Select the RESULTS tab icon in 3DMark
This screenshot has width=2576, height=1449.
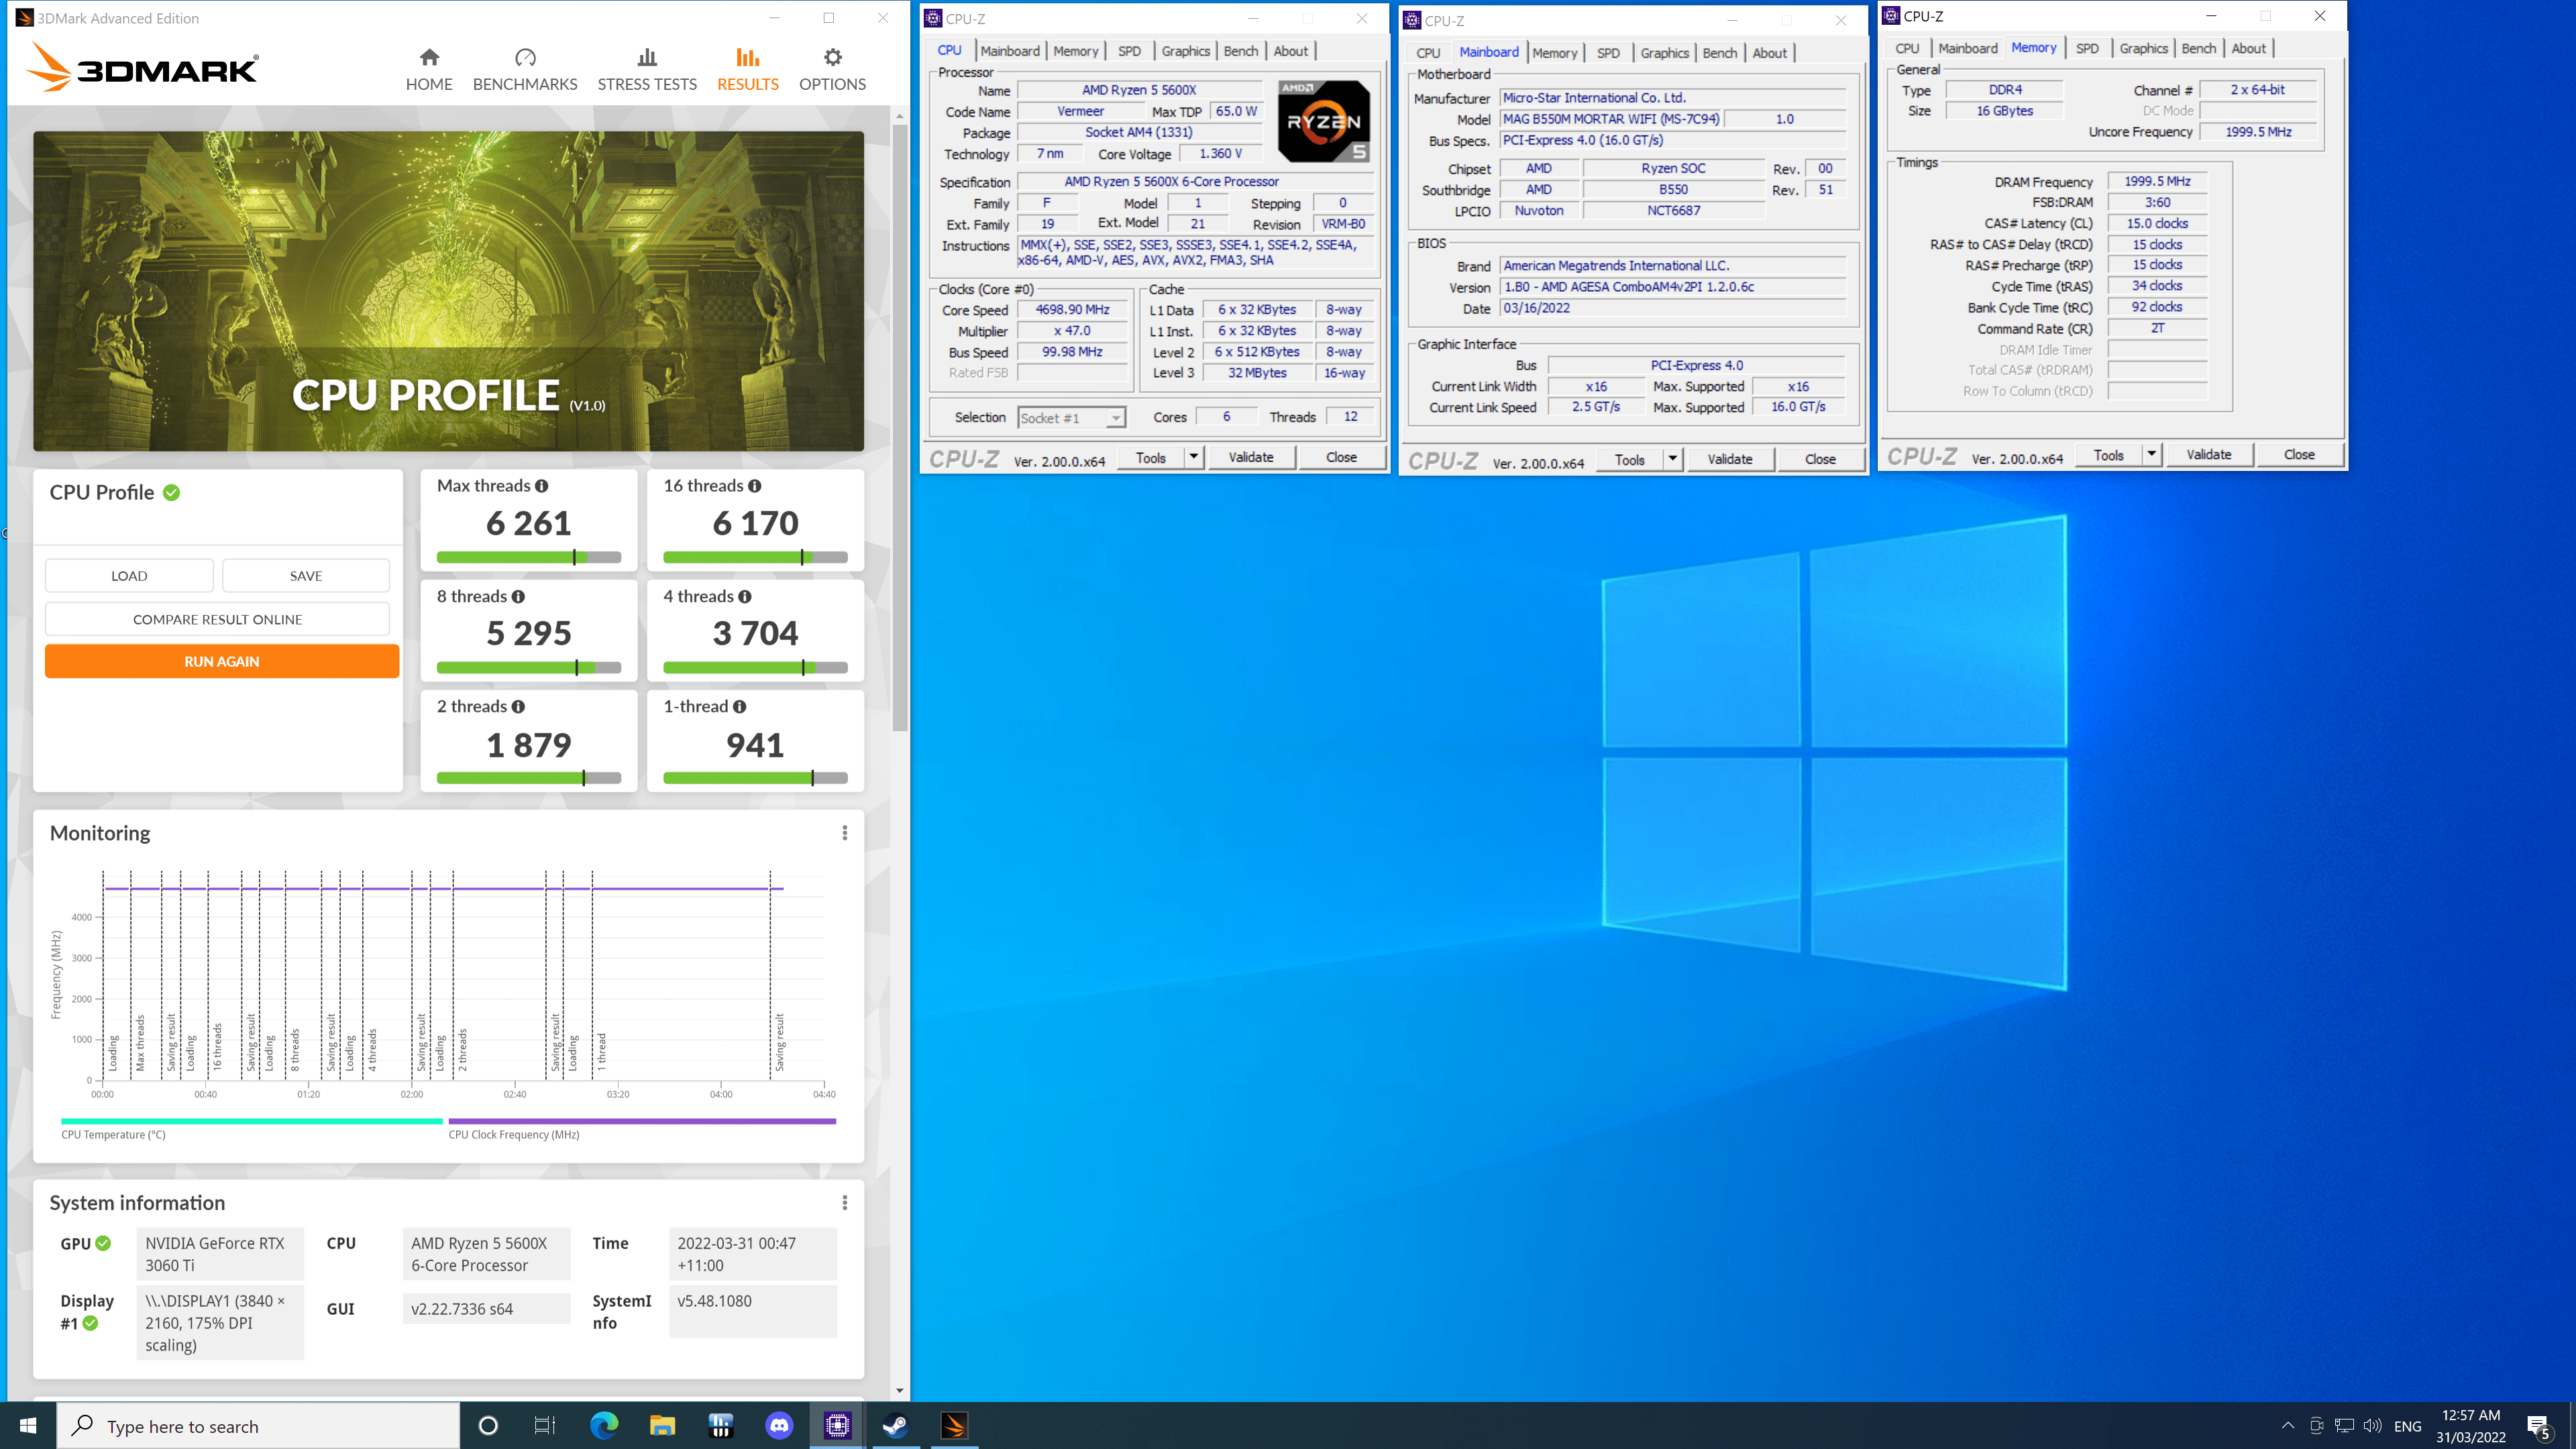click(x=747, y=58)
